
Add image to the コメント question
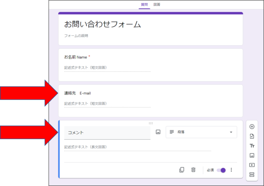tap(158, 132)
